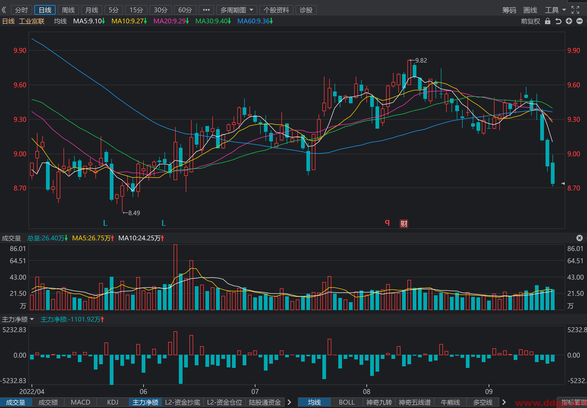This screenshot has height=408, width=587.
Task: Zoom in with the plus circle icon
Action: (x=569, y=21)
